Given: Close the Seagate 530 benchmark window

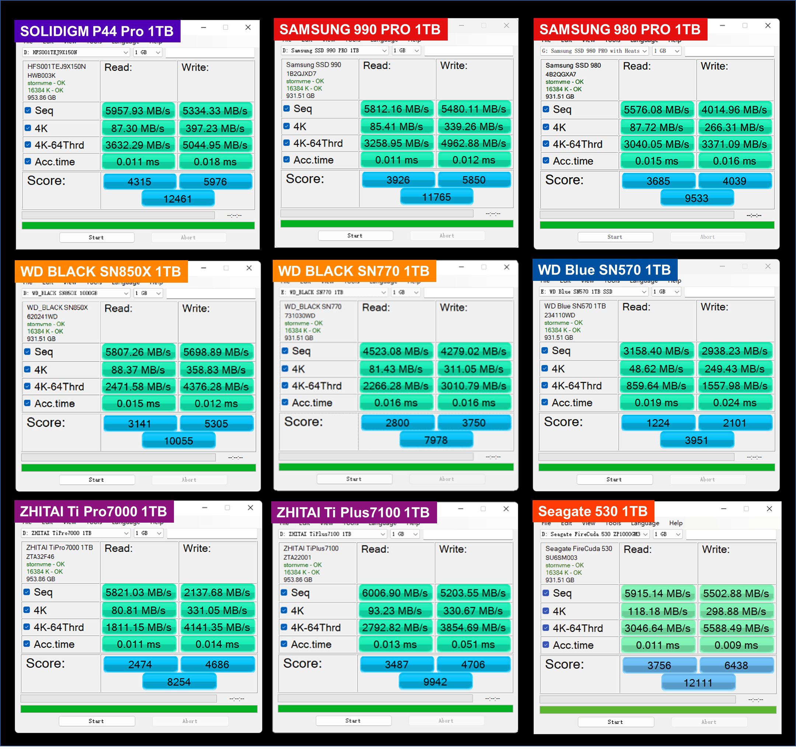Looking at the screenshot, I should point(769,509).
